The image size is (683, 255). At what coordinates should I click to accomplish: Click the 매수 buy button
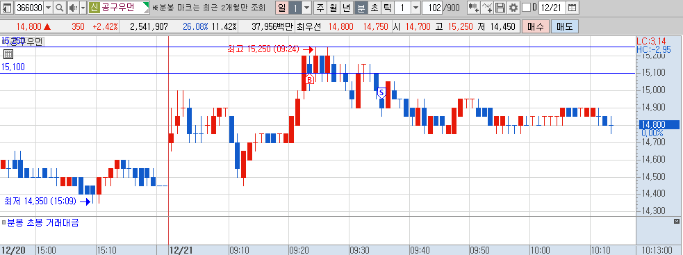[535, 26]
